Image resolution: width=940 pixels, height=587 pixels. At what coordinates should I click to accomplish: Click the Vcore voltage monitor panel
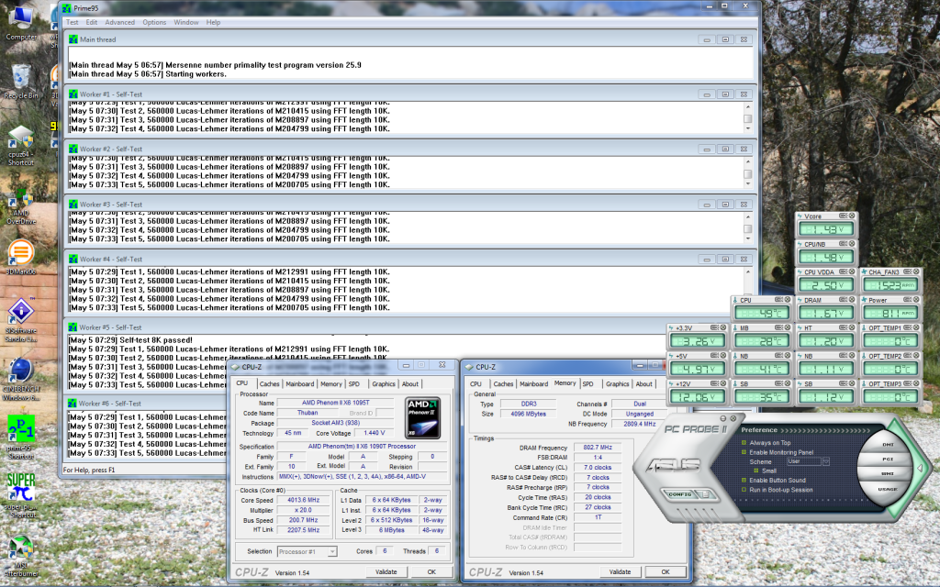tap(825, 227)
